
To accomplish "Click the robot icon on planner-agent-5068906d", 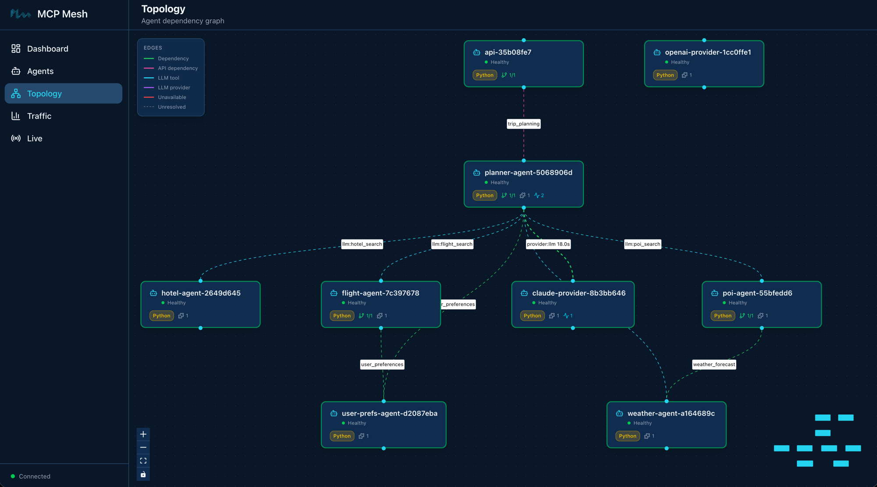I will (477, 172).
